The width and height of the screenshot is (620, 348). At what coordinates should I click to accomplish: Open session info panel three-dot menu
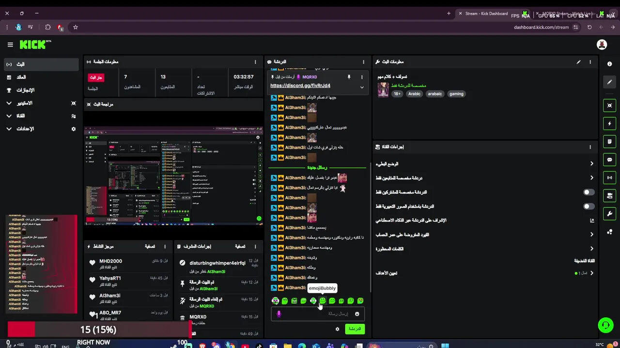(x=255, y=62)
